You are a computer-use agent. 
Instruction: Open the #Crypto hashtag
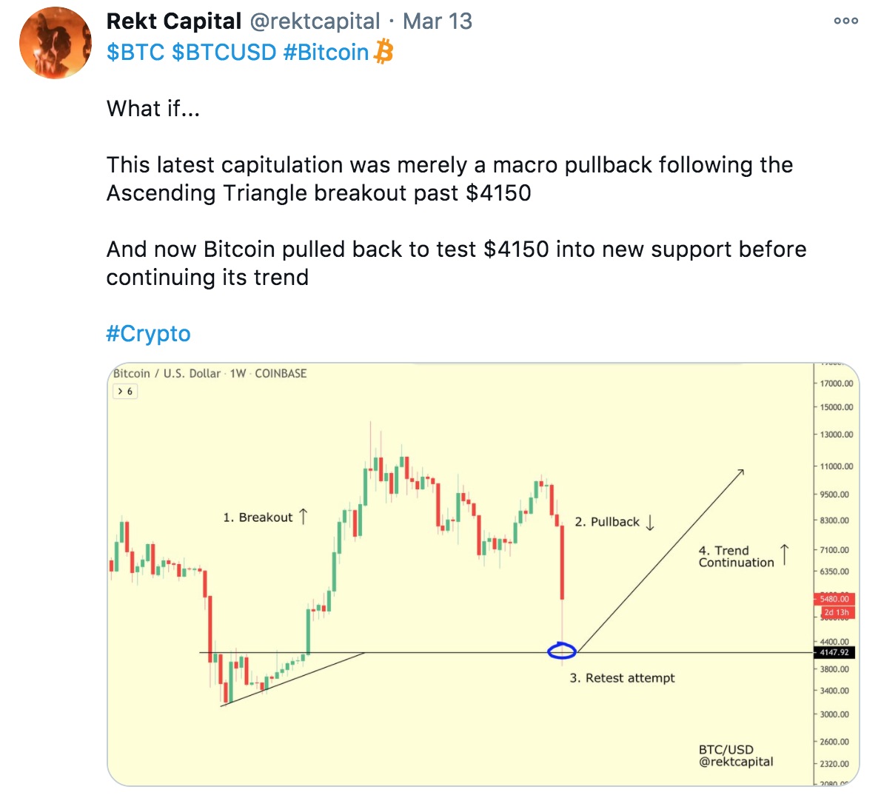point(149,334)
